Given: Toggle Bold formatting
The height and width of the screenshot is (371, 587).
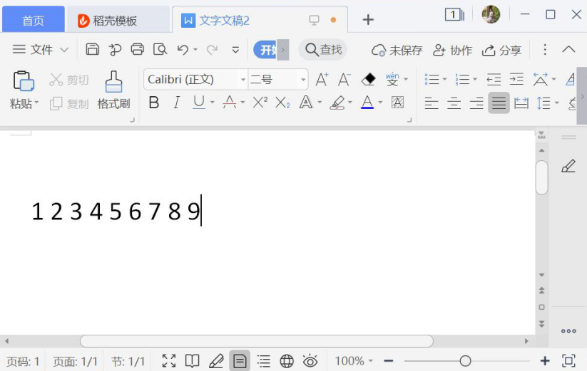Looking at the screenshot, I should [x=154, y=102].
